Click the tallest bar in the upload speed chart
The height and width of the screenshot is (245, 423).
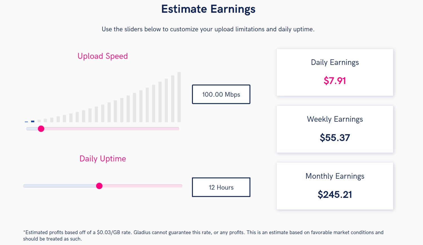(x=179, y=97)
